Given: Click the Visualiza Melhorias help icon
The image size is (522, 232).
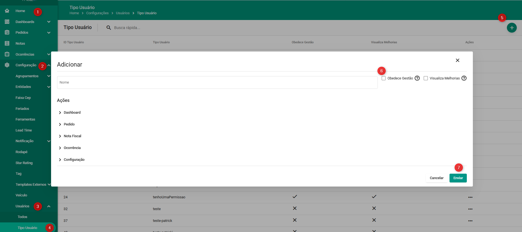Looking at the screenshot, I should (x=464, y=78).
